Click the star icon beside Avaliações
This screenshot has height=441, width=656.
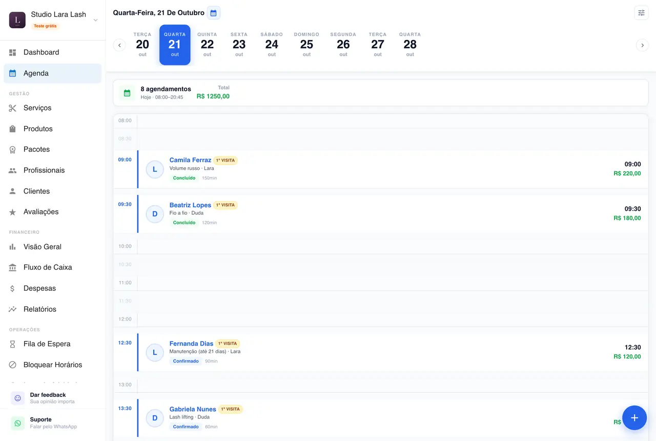(13, 212)
